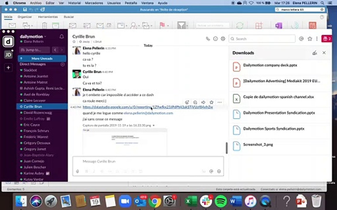
Task: Open the Outlook Inicio tab
Action: click(x=8, y=17)
